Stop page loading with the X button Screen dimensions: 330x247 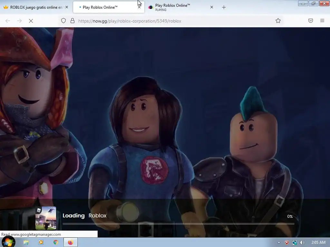[x=31, y=21]
